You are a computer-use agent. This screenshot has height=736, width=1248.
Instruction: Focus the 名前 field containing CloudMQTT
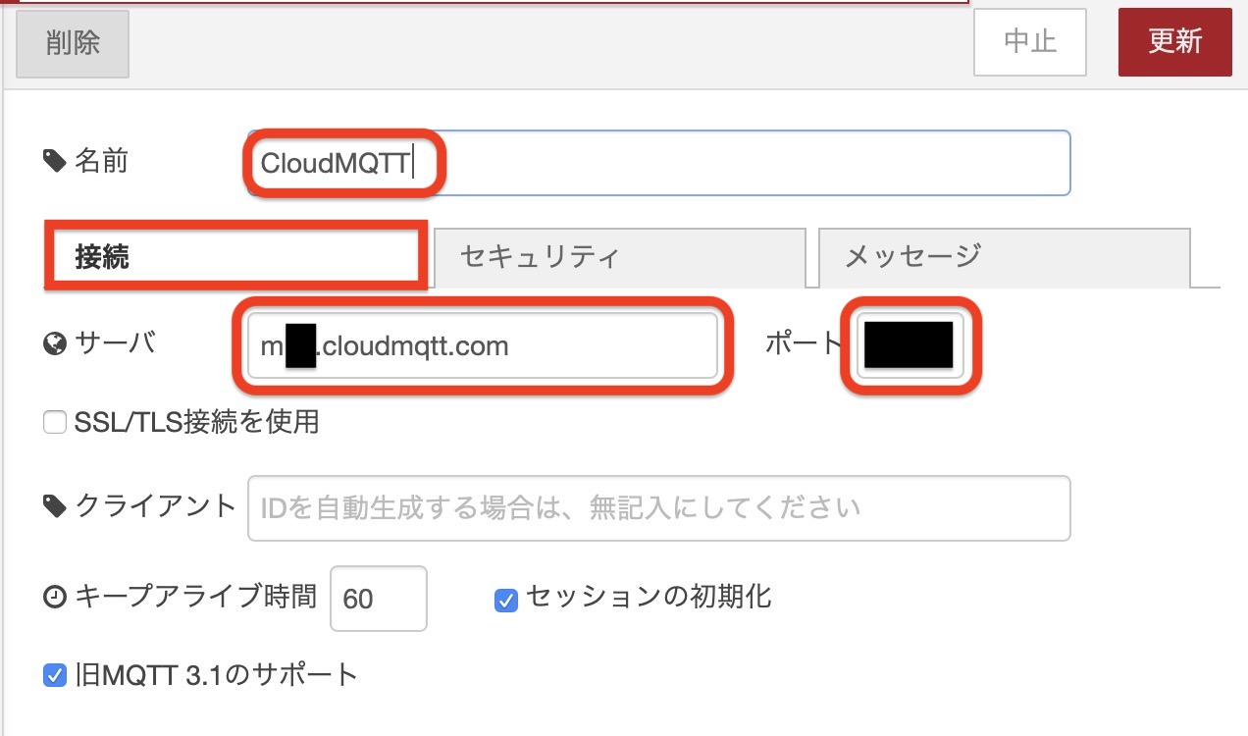click(658, 163)
